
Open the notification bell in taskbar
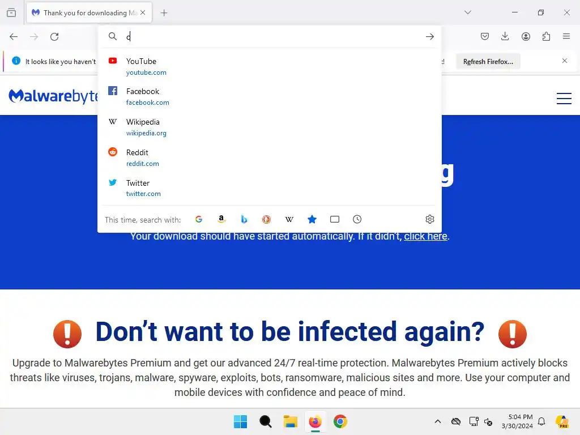[x=541, y=421]
